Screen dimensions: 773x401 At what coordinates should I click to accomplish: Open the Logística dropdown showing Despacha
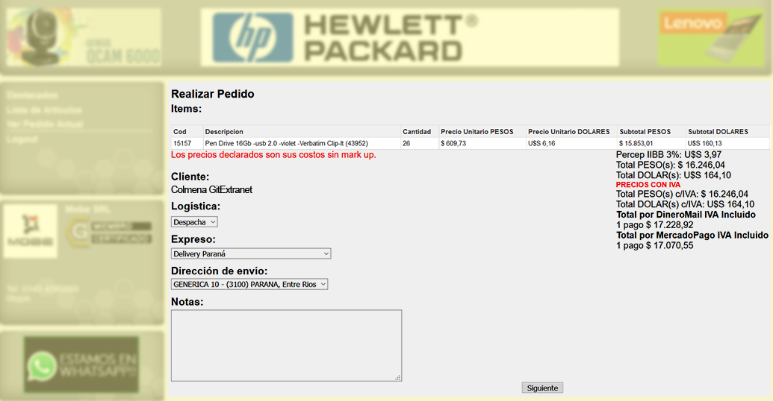click(x=194, y=222)
